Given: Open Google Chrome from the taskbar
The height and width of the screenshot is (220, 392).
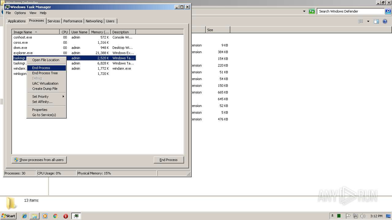Looking at the screenshot, I should click(55, 216).
